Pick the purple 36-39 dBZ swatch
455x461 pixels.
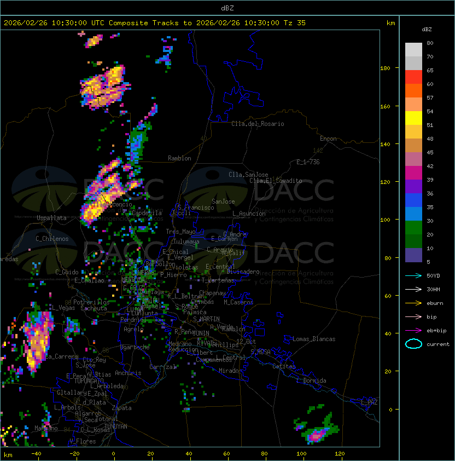pos(413,186)
